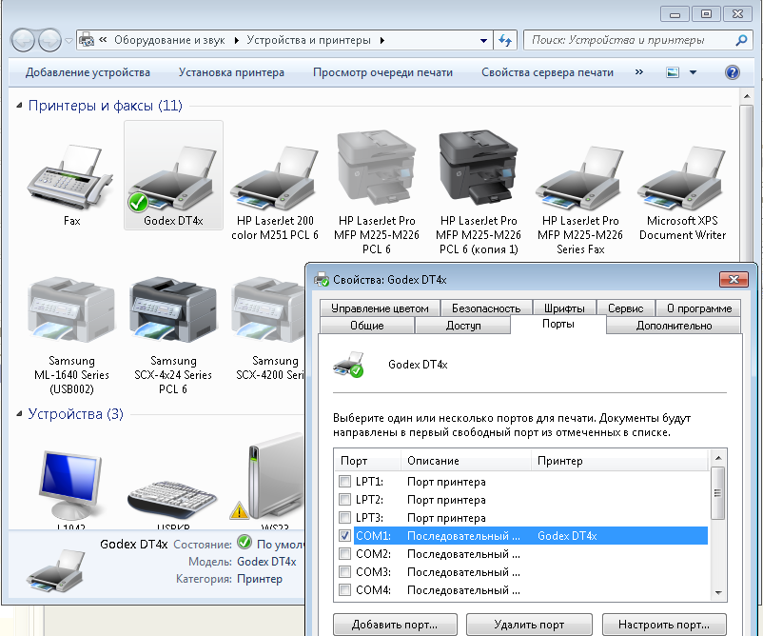Click the search field Поиск: Устройства и принтеры
This screenshot has width=763, height=636.
pos(630,40)
